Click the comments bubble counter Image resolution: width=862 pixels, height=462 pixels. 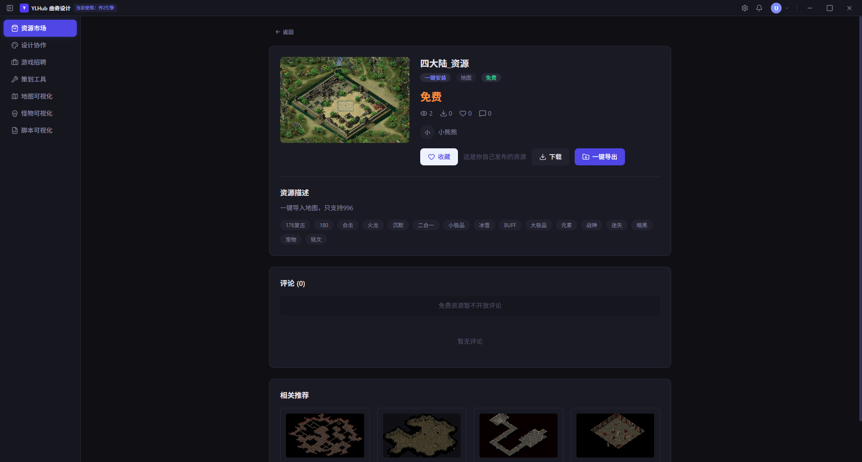pyautogui.click(x=485, y=113)
